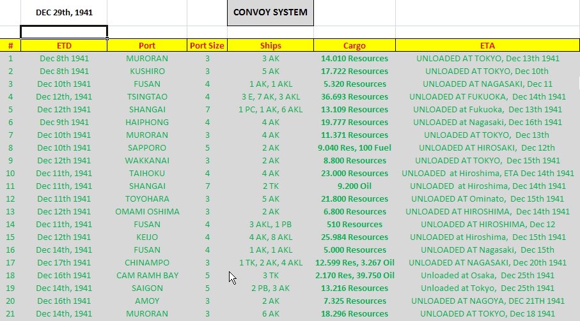Select ETA cell UNLOADED AT NAGOYA, DEC 21TH 1941
The image size is (580, 321).
tap(487, 301)
